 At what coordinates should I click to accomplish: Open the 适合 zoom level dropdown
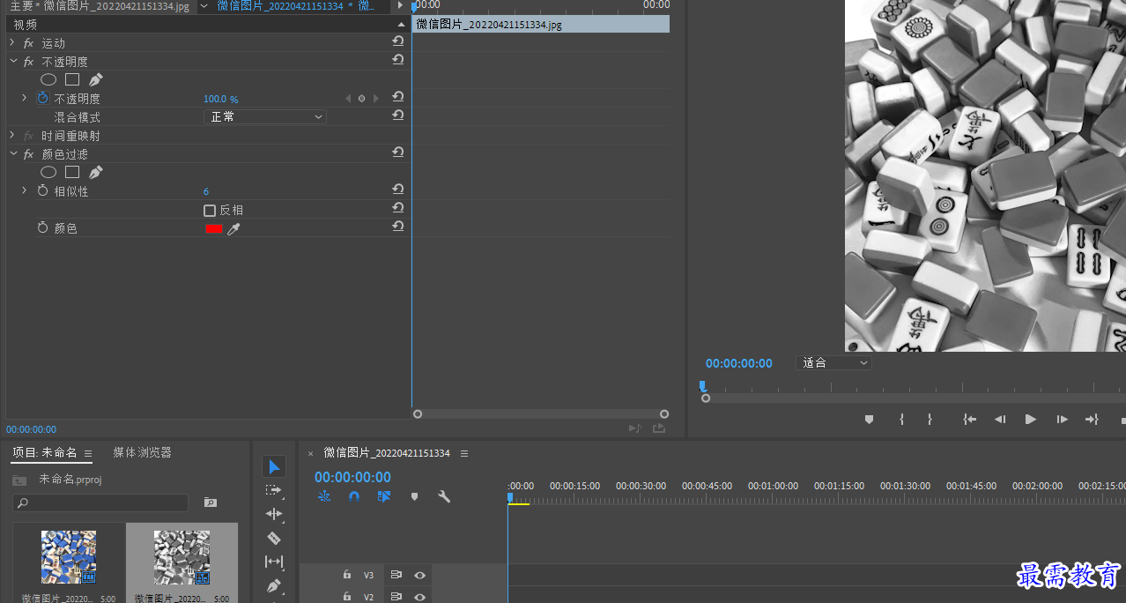coord(833,363)
